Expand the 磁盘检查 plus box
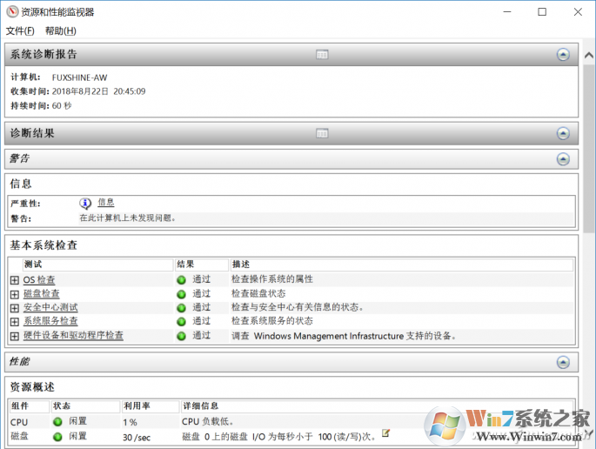Image resolution: width=596 pixels, height=449 pixels. 14,294
